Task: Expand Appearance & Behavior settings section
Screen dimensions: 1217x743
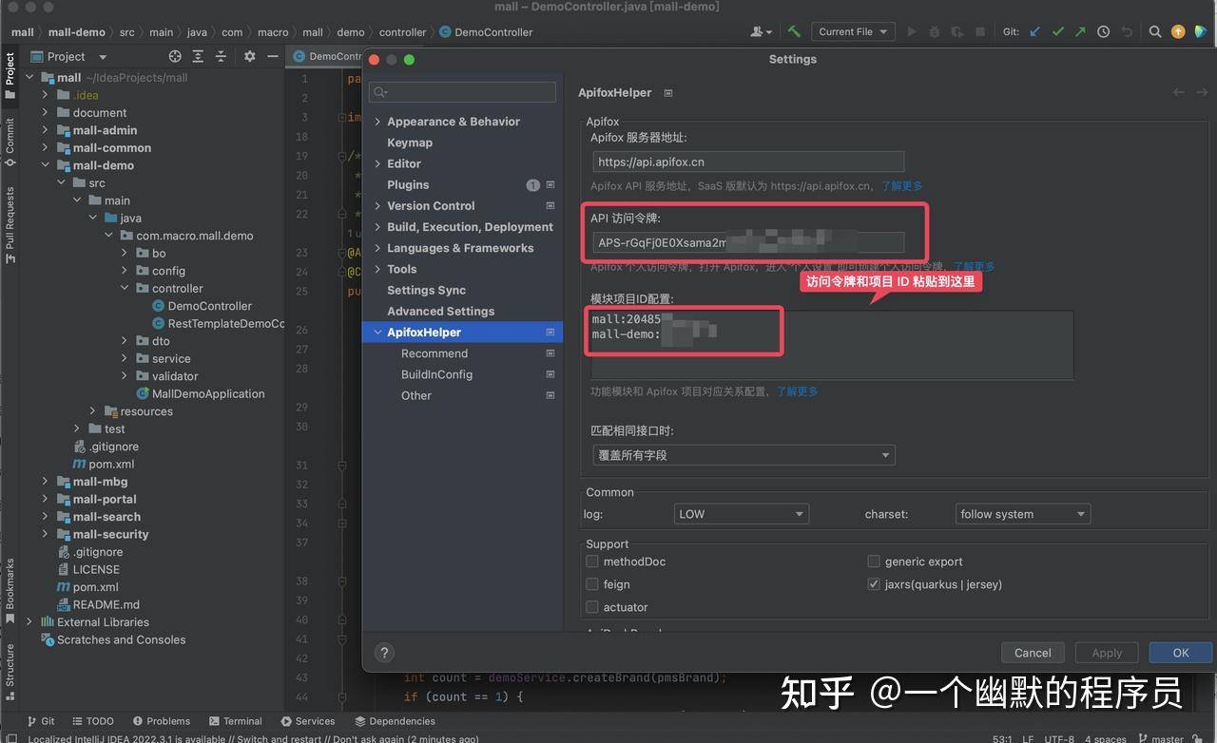Action: click(x=377, y=122)
